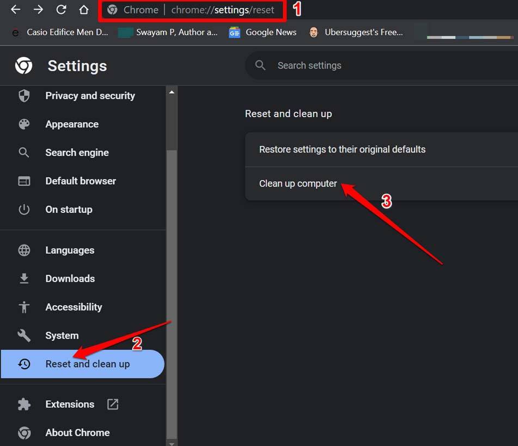Click the Appearance palette icon
Image resolution: width=518 pixels, height=446 pixels.
pyautogui.click(x=24, y=124)
